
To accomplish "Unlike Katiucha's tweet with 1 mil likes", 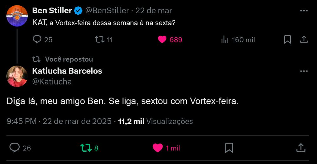I will tap(166, 148).
